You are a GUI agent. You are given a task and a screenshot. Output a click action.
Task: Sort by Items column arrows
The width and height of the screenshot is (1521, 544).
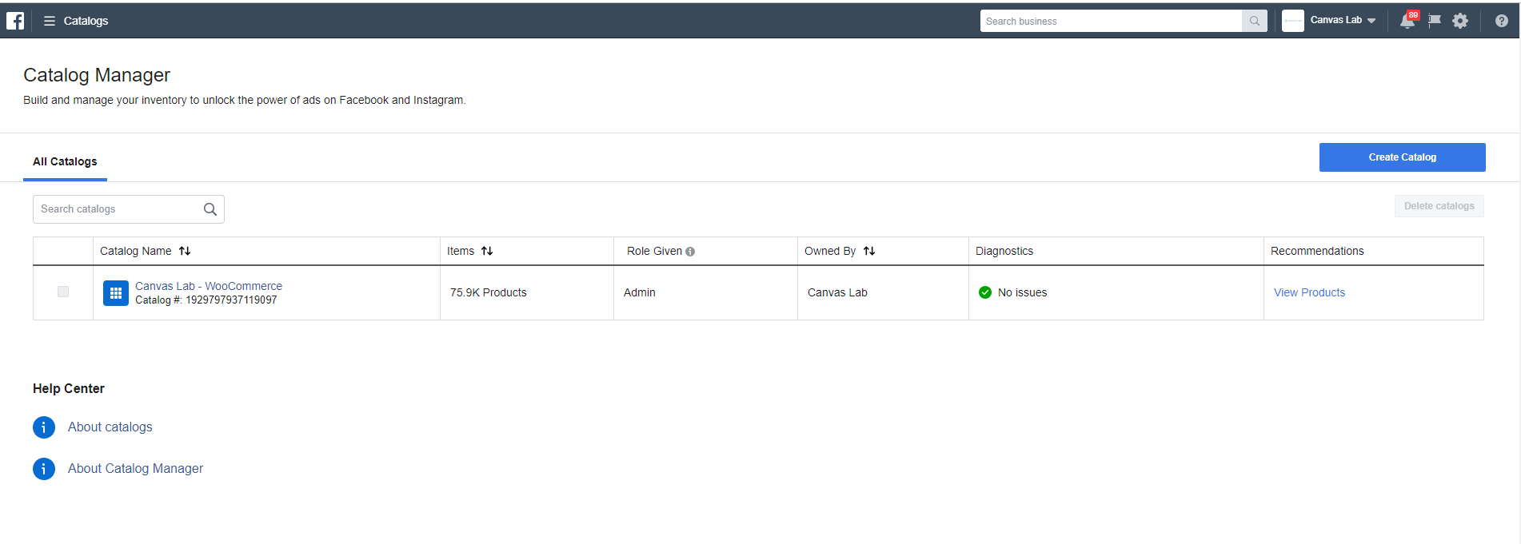pyautogui.click(x=487, y=251)
